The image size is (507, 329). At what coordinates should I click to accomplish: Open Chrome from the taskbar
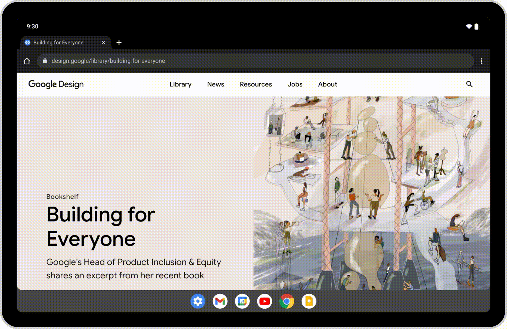(287, 302)
